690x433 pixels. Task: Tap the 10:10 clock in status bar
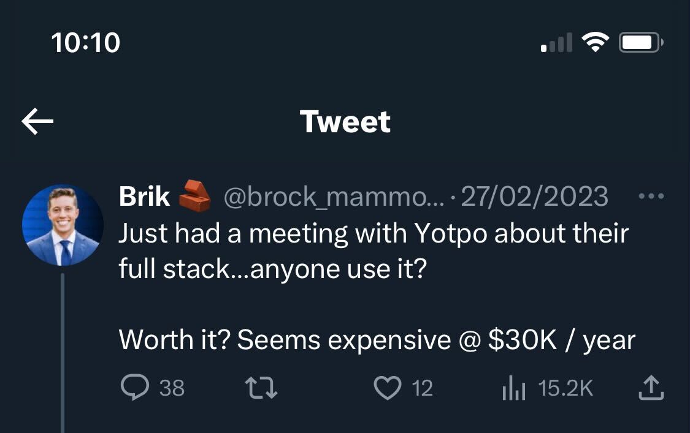86,43
